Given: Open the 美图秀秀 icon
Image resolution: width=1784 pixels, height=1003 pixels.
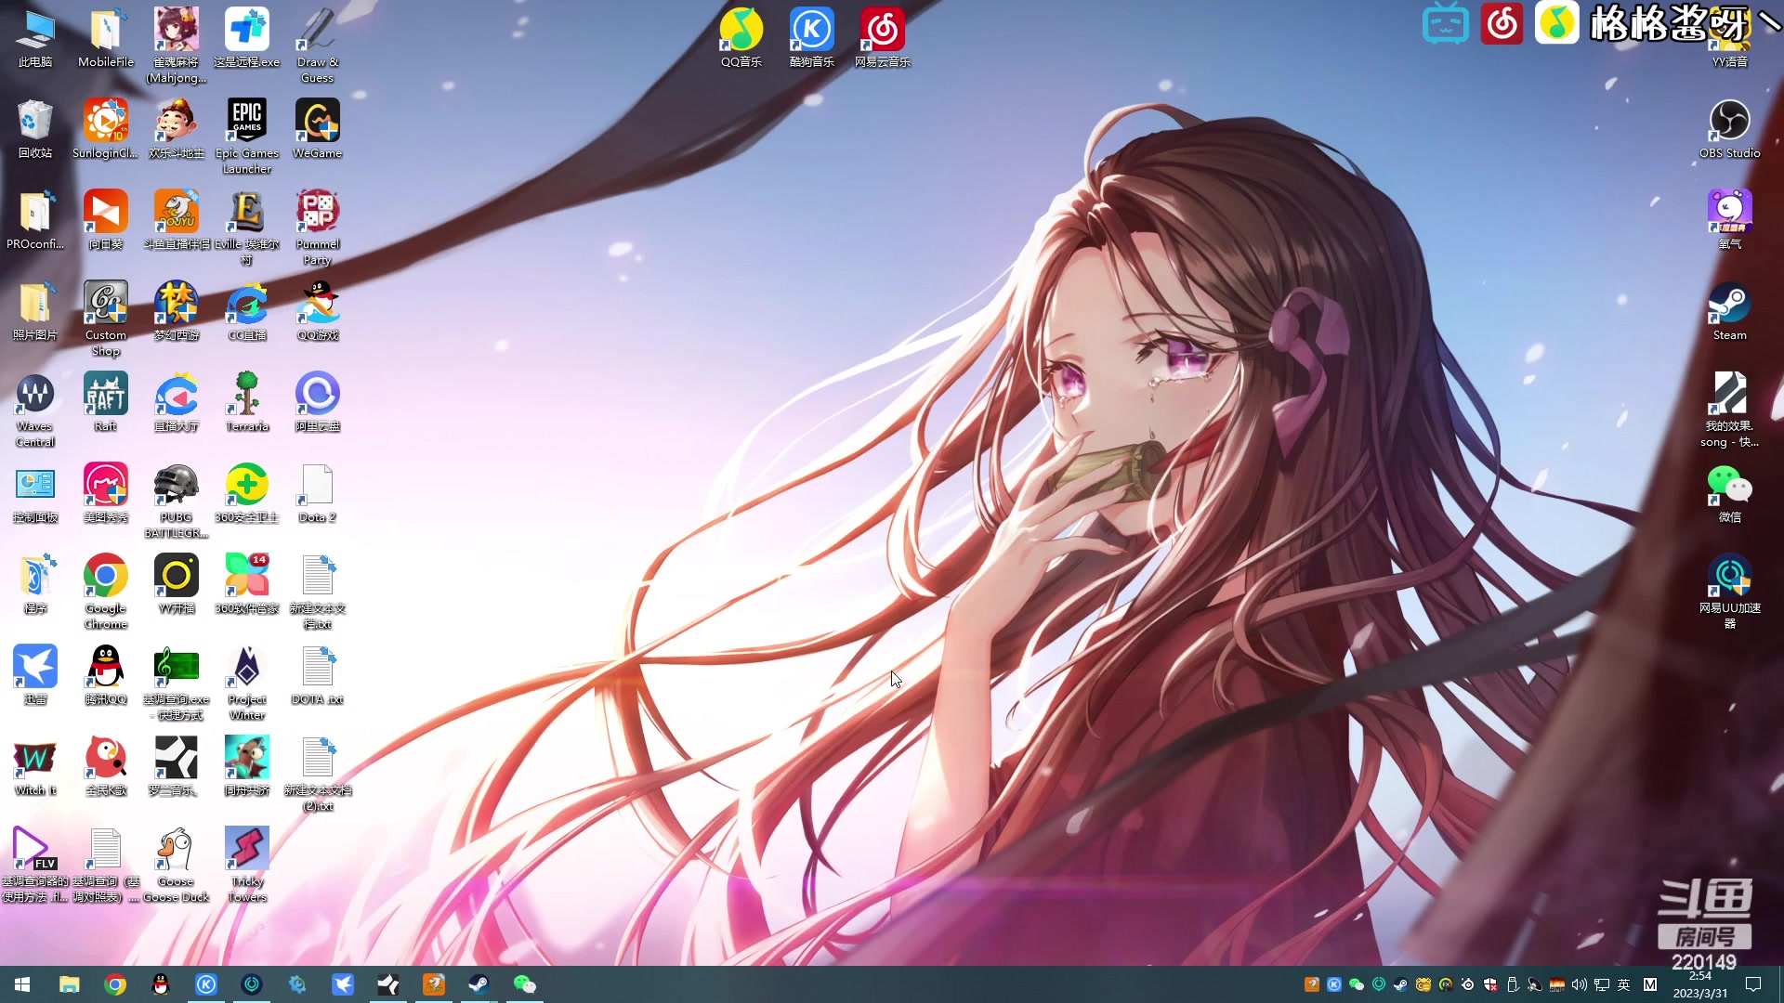Looking at the screenshot, I should coord(106,492).
